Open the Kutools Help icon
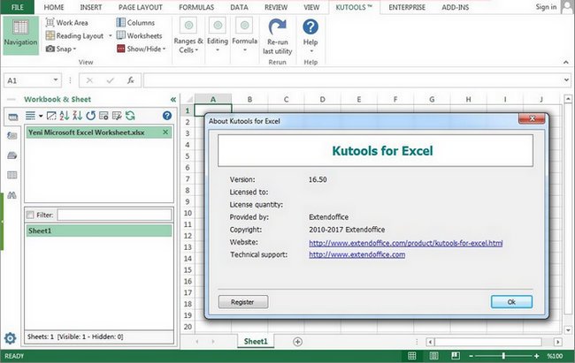The image size is (575, 363). pyautogui.click(x=310, y=26)
